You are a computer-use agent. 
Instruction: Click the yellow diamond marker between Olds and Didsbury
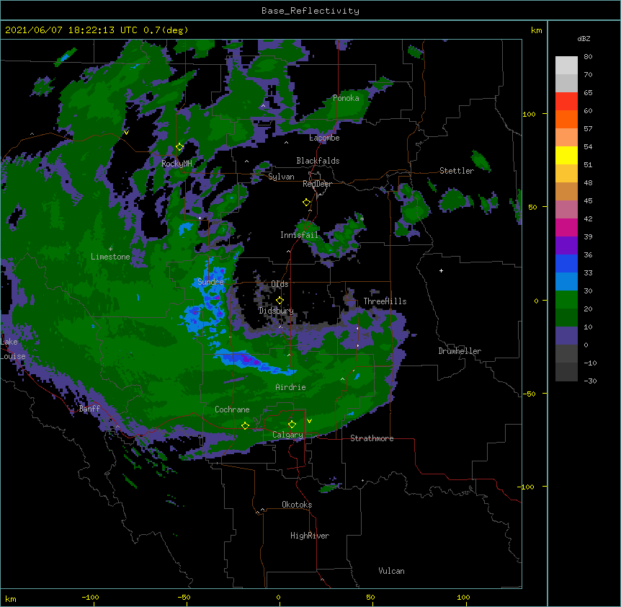tap(280, 301)
